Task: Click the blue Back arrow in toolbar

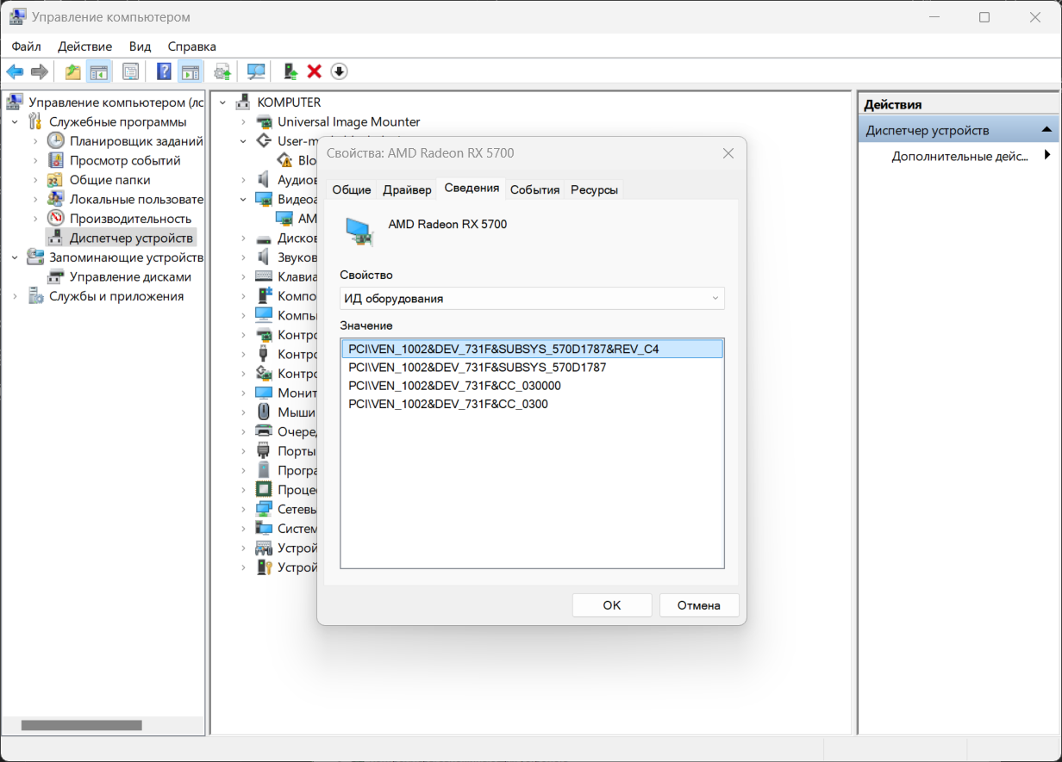Action: tap(15, 71)
